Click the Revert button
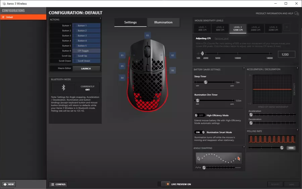 (275, 184)
